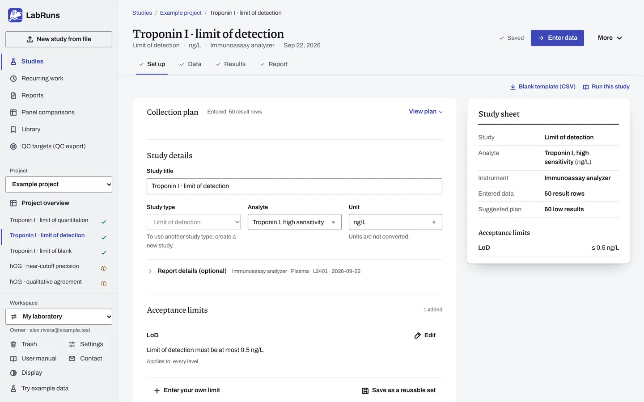This screenshot has height=402, width=644.
Task: Expand the More menu
Action: (610, 38)
